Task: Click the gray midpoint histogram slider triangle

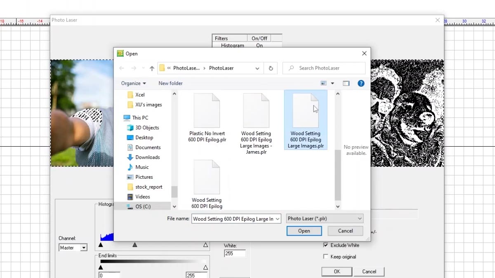Action: pos(135,245)
